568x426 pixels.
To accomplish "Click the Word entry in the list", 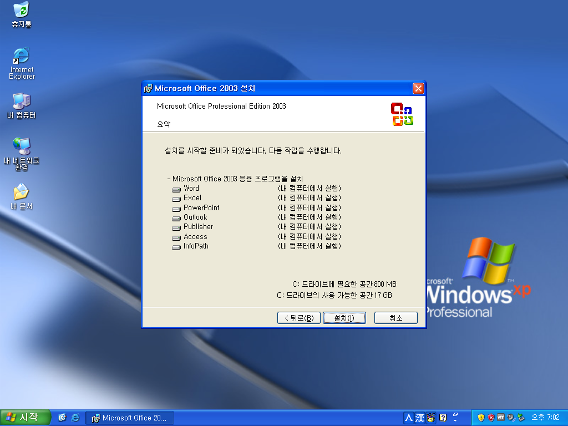I will [x=191, y=189].
